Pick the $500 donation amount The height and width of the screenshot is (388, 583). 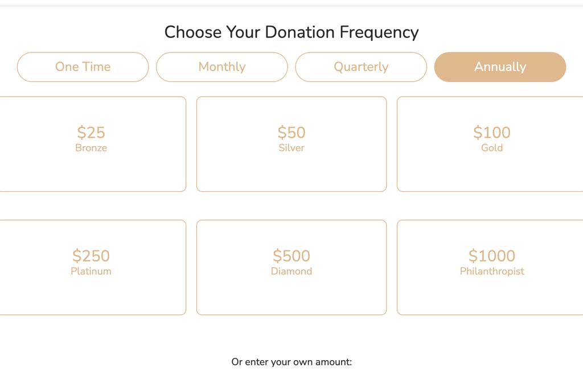click(291, 256)
